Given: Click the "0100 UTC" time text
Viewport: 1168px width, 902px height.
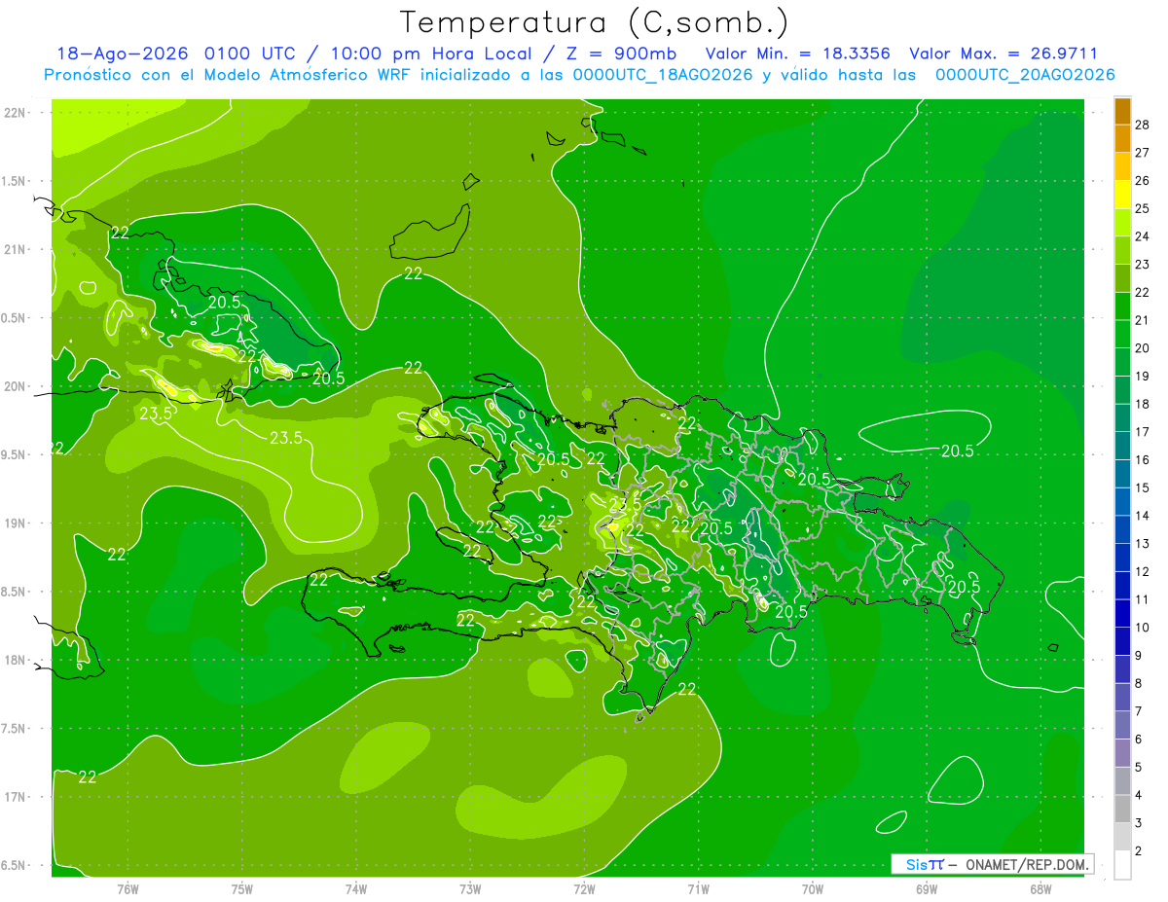Looking at the screenshot, I should point(251,54).
